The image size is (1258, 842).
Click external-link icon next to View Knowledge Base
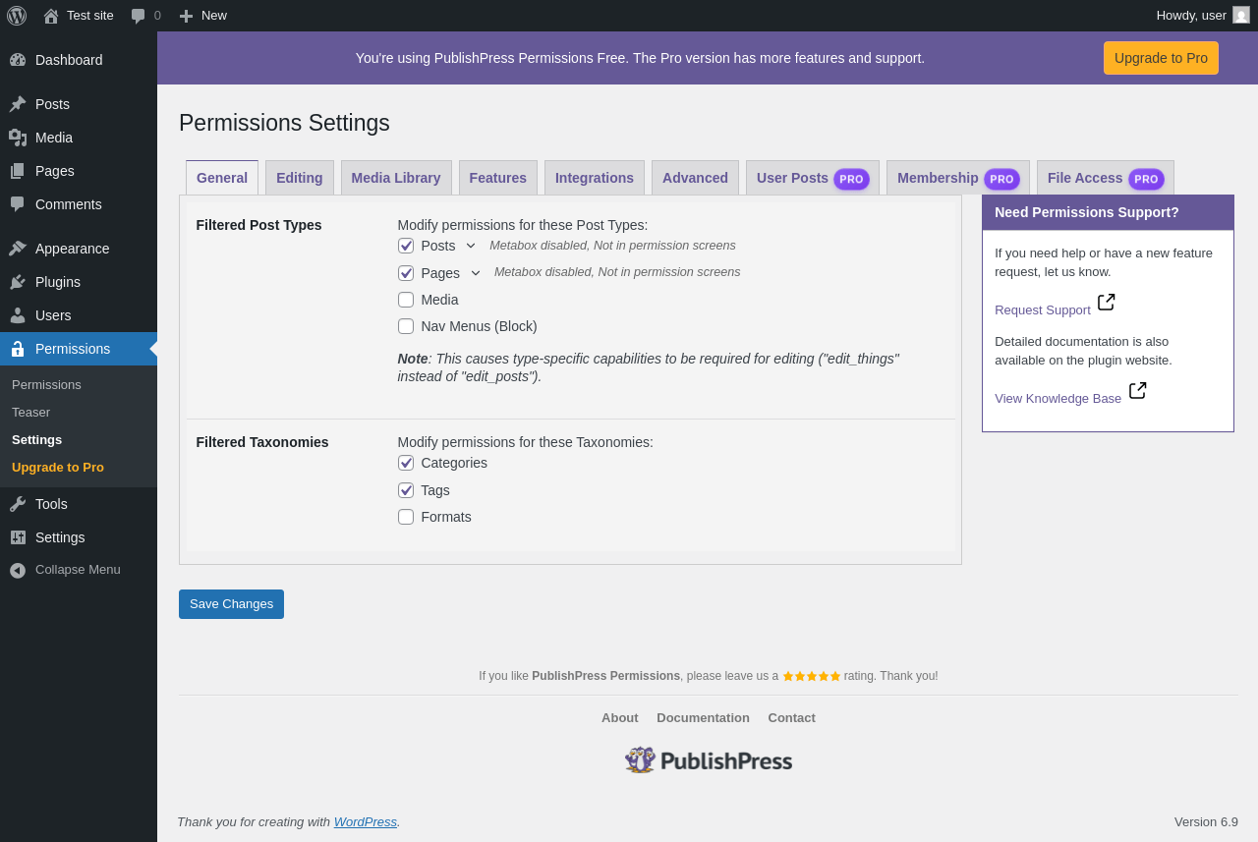(x=1138, y=390)
